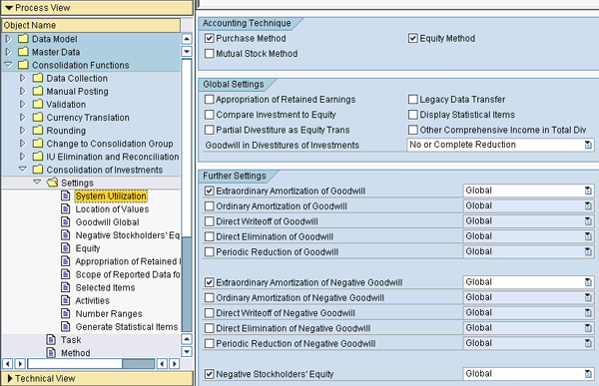Viewport: 599px width, 386px height.
Task: Click the Scope of Reported Data document icon
Action: [66, 274]
